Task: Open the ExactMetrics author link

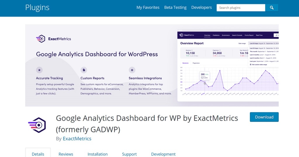Action: coord(77,139)
